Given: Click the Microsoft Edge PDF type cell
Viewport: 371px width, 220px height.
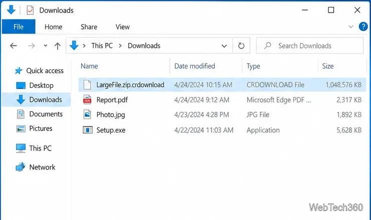Looking at the screenshot, I should pyautogui.click(x=279, y=100).
